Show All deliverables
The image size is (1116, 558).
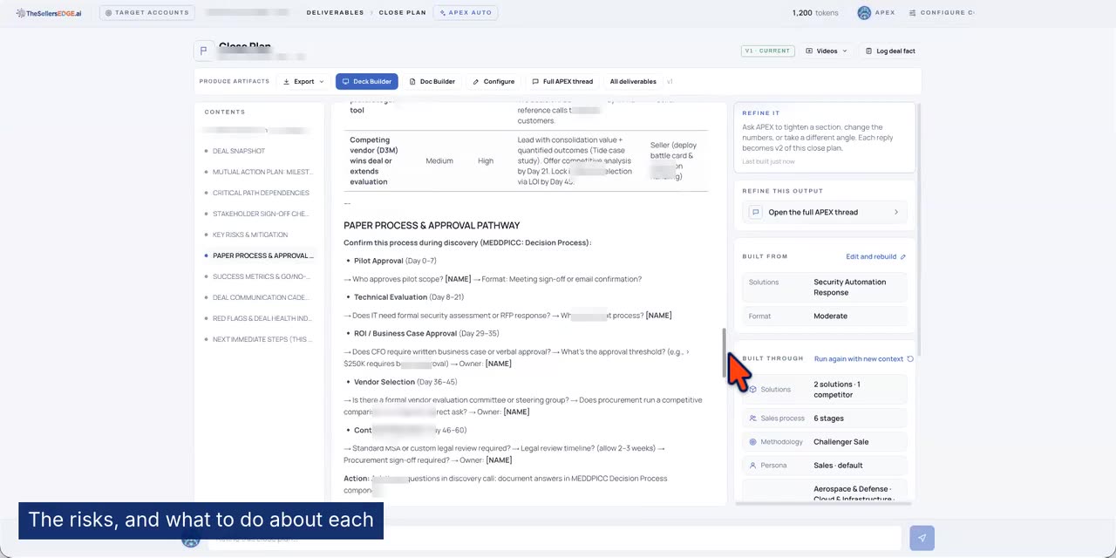(633, 81)
